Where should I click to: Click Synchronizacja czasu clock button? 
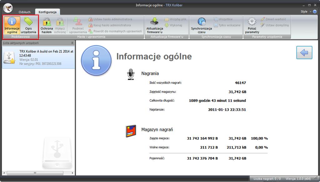click(202, 25)
